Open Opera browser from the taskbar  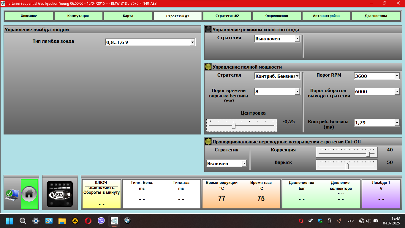(88, 221)
